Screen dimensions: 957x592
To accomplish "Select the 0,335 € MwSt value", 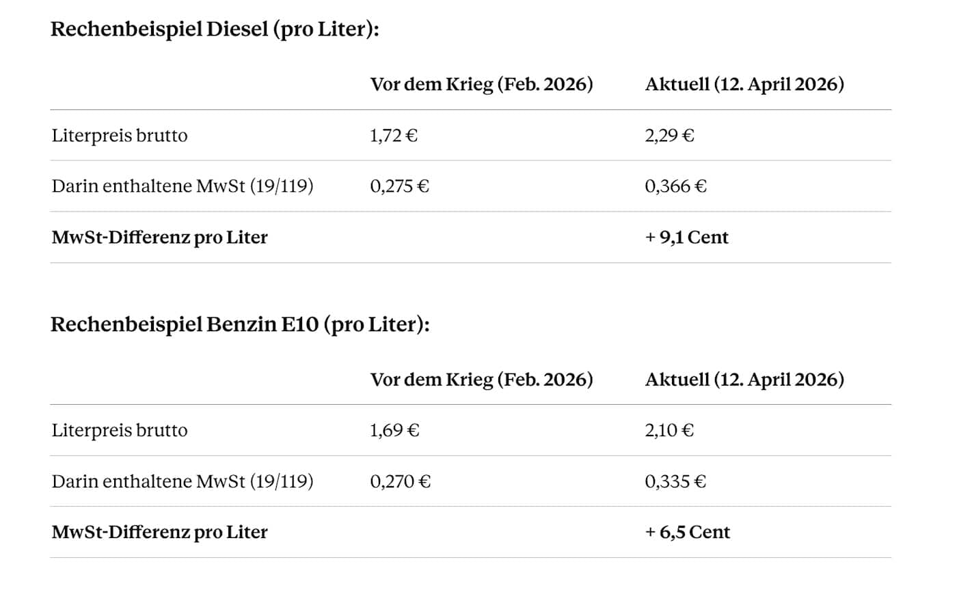I will pyautogui.click(x=675, y=481).
